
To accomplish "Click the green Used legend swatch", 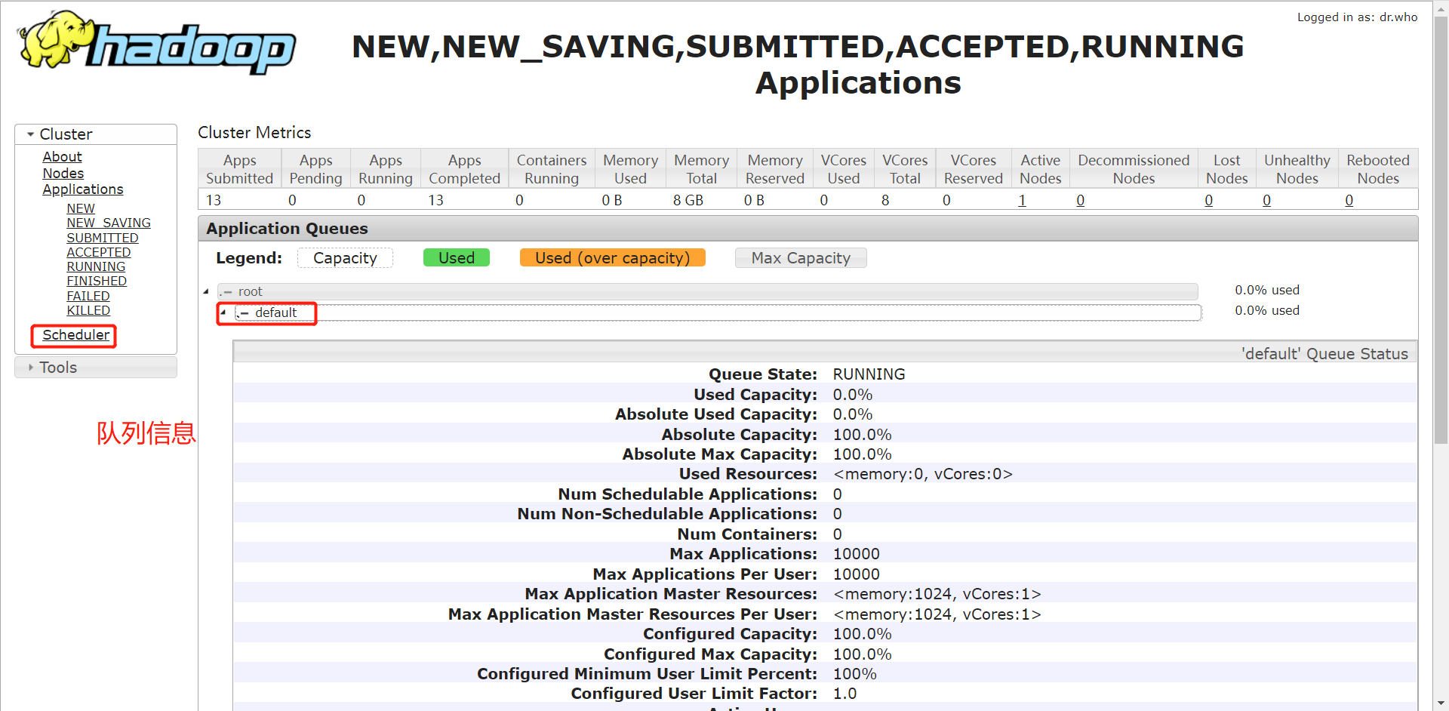I will 457,258.
